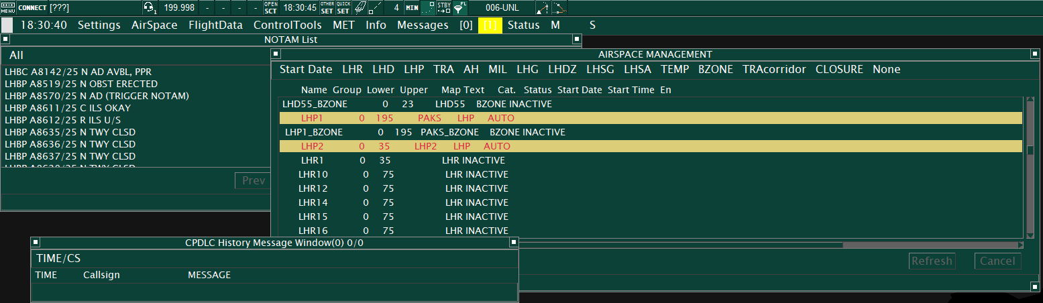
Task: Toggle the MIN label display
Action: (x=412, y=8)
